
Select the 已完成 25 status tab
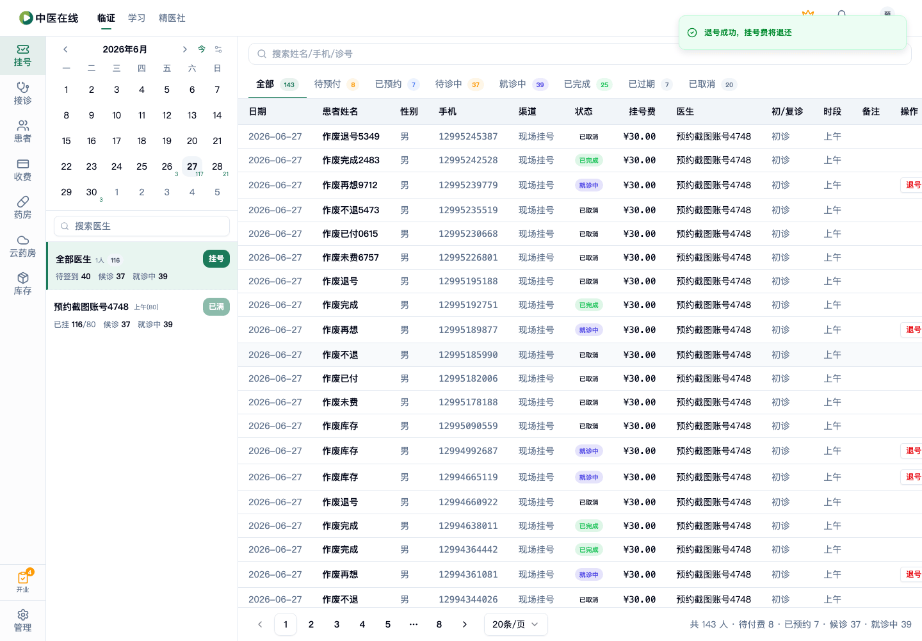[588, 85]
